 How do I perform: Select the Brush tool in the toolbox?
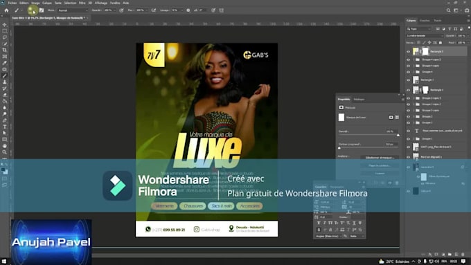click(x=5, y=75)
